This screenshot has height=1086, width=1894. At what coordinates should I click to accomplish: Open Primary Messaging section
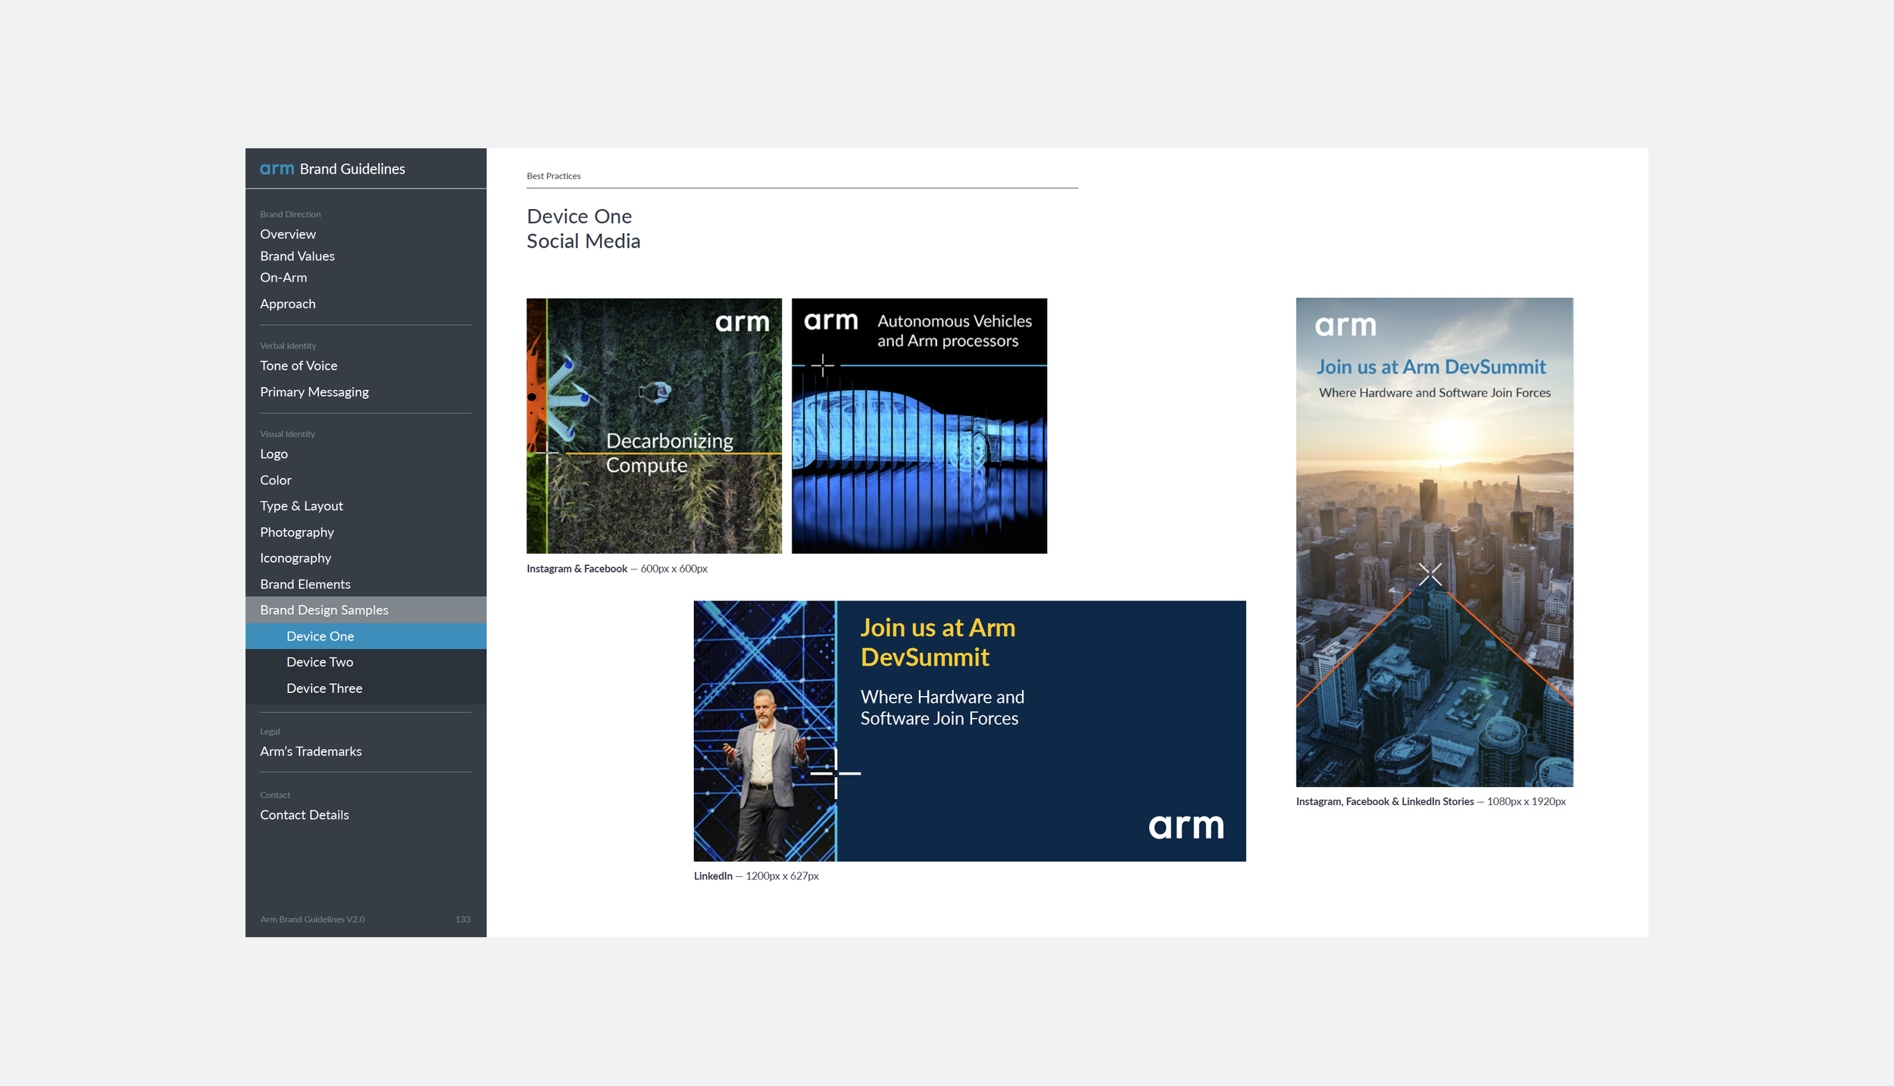pyautogui.click(x=314, y=392)
